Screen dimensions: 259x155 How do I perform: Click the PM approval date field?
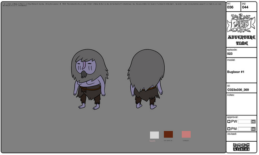[244, 129]
